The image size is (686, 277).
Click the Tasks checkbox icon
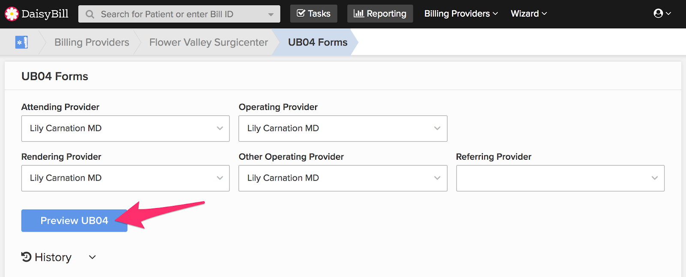(301, 13)
